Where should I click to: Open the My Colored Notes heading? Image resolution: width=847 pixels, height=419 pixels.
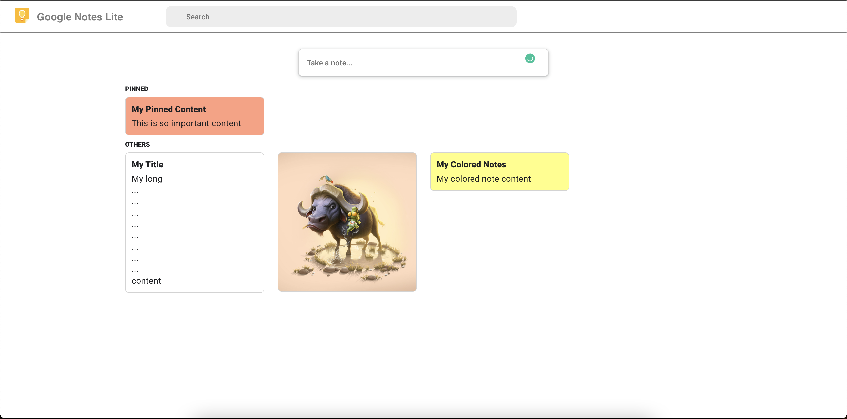[x=471, y=164]
